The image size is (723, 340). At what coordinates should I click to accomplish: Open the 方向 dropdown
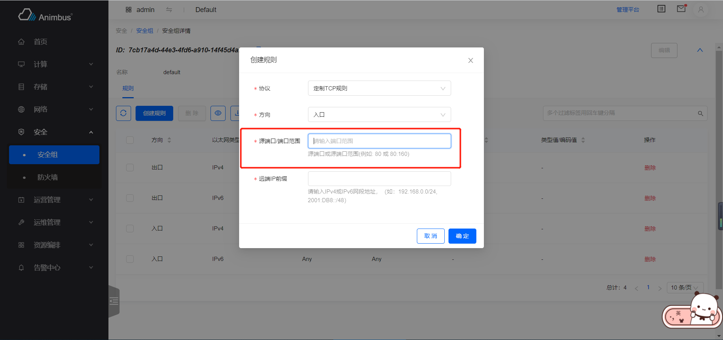[379, 115]
